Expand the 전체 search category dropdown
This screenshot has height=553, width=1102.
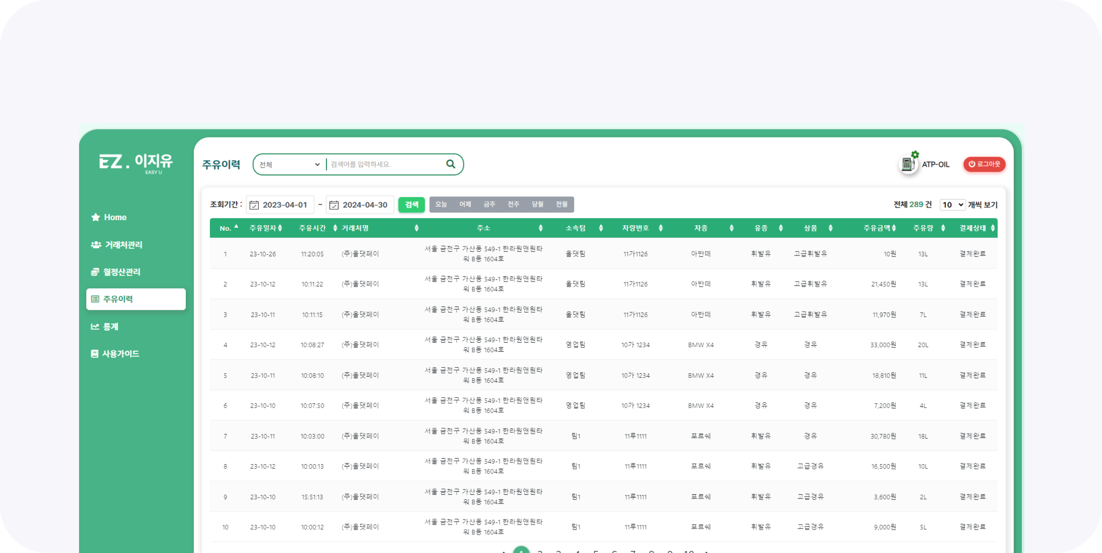coord(289,165)
